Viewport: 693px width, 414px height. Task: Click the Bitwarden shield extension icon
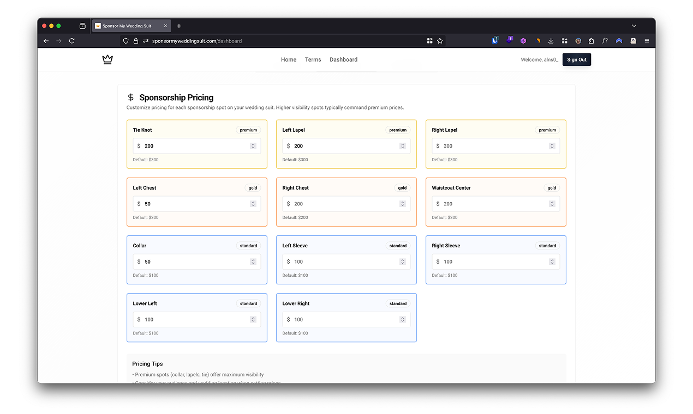point(495,40)
